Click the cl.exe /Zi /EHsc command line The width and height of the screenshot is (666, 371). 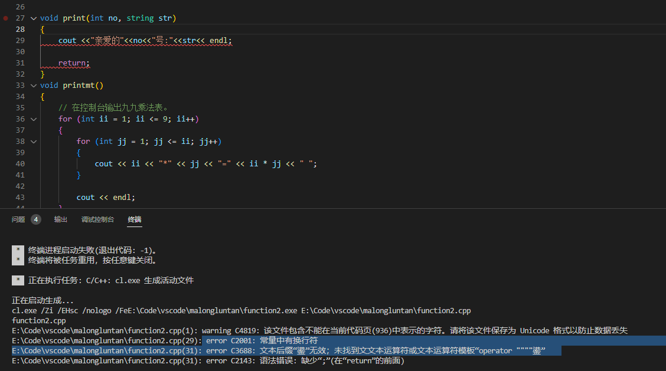241,311
